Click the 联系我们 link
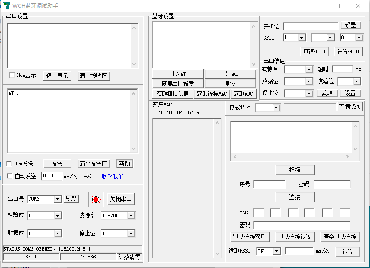 pos(112,177)
